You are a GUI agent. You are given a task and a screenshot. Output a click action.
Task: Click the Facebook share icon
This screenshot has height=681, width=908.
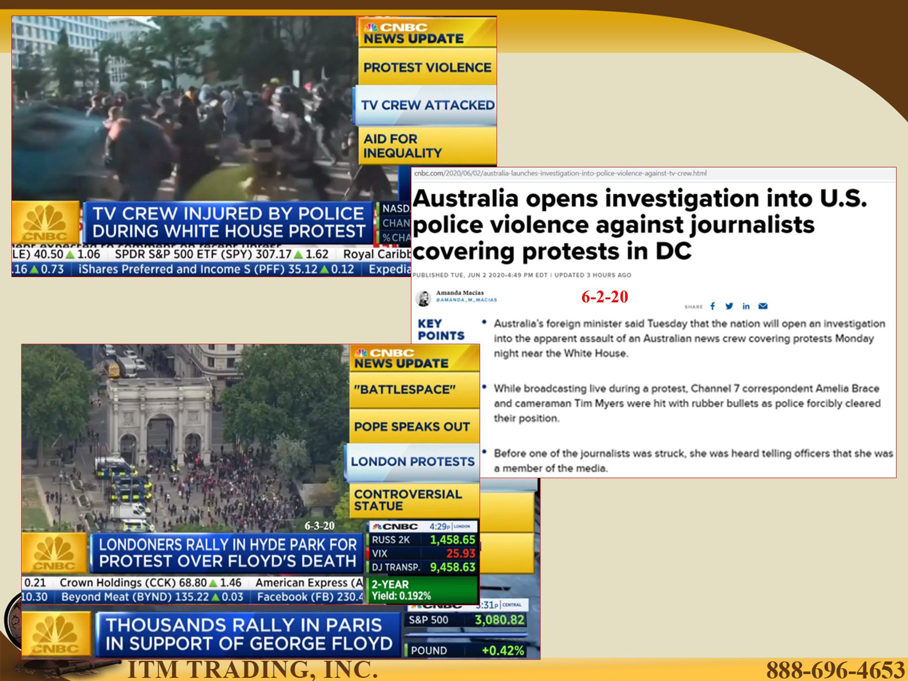[x=713, y=306]
